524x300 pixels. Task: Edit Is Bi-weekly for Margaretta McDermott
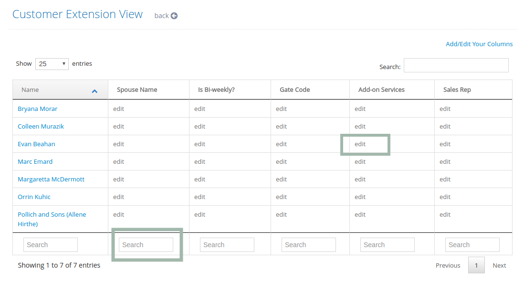(x=199, y=180)
